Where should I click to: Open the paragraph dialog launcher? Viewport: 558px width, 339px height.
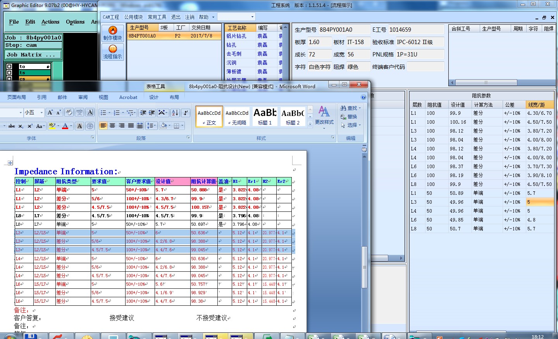tap(188, 137)
